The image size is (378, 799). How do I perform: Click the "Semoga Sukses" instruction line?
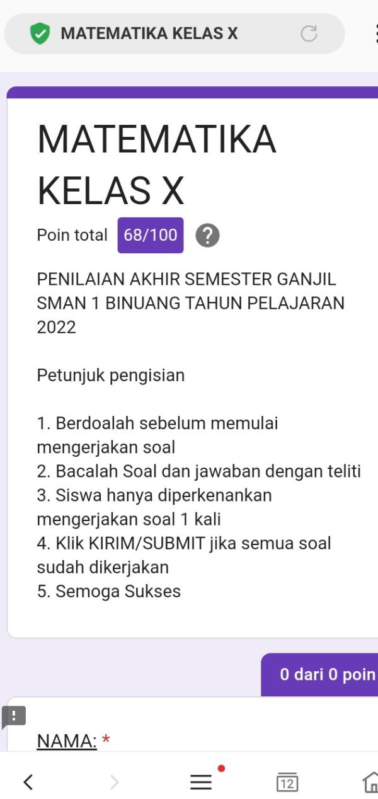point(109,592)
